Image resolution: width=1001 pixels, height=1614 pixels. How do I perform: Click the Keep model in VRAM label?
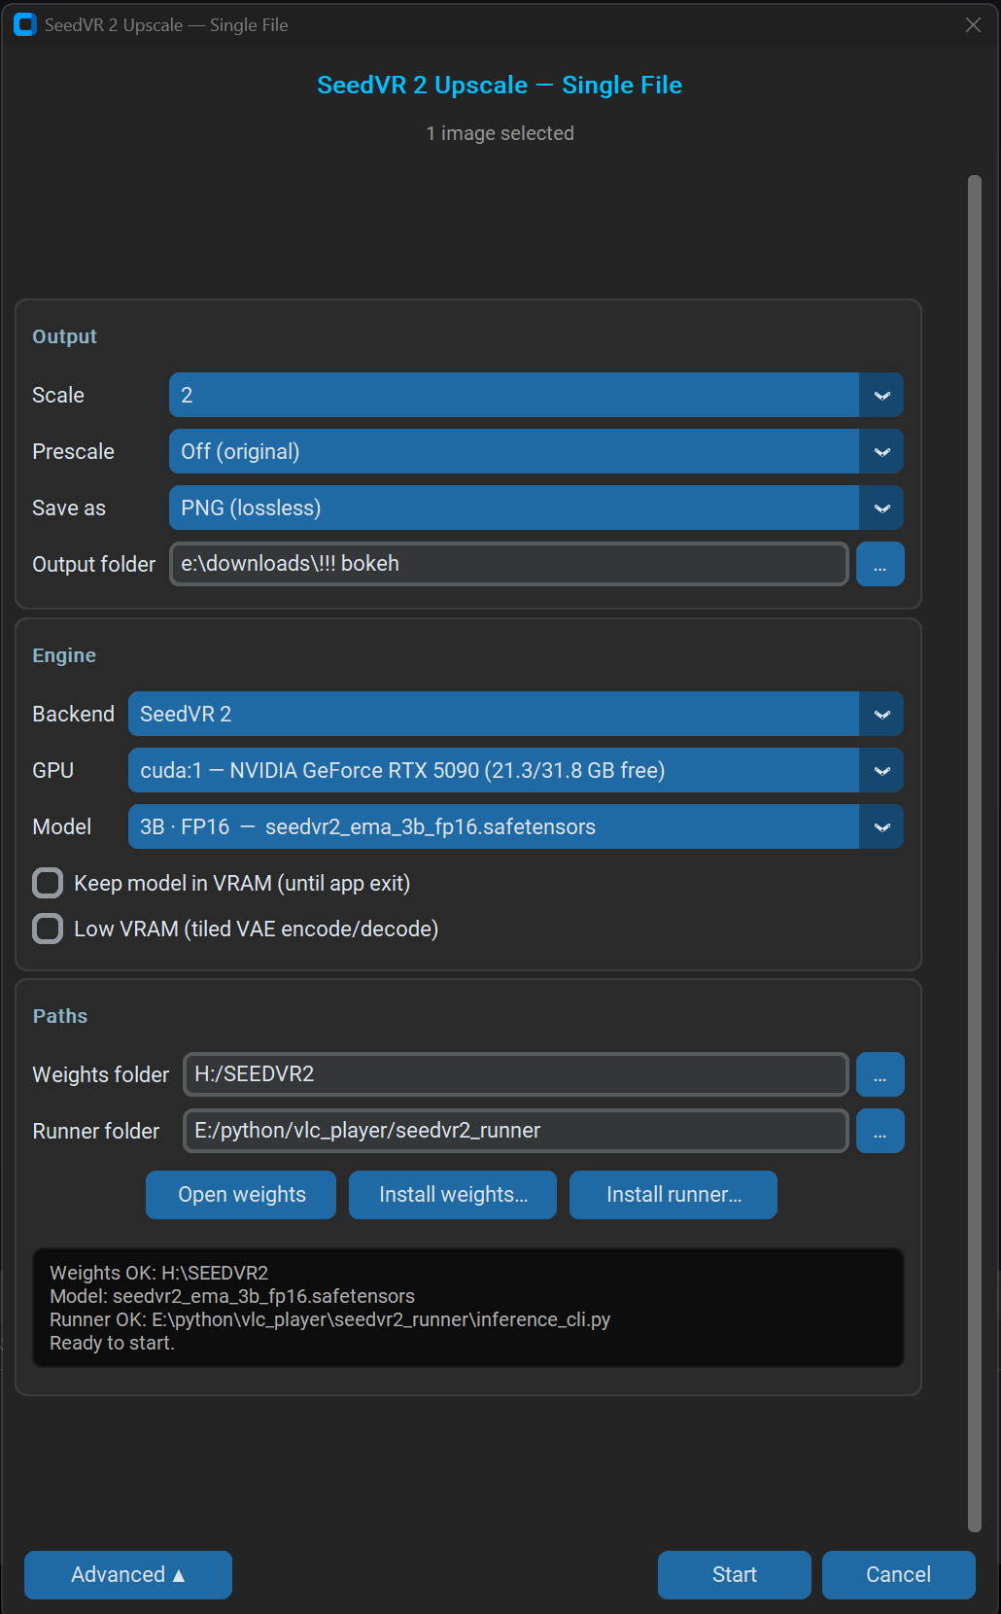tap(242, 883)
